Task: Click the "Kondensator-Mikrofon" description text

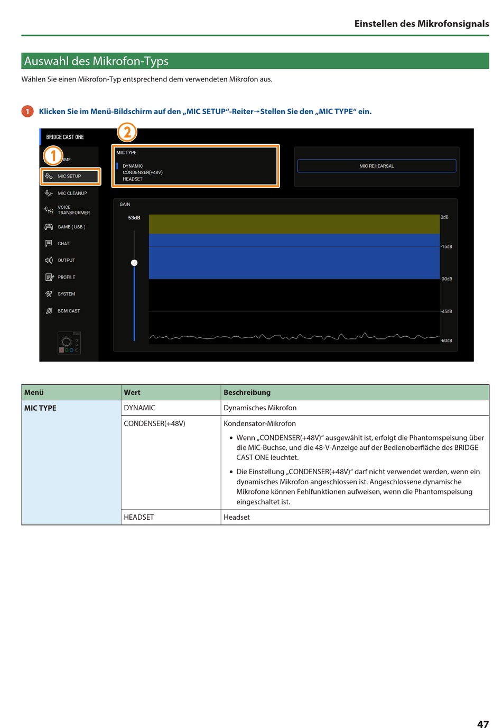Action: click(259, 423)
